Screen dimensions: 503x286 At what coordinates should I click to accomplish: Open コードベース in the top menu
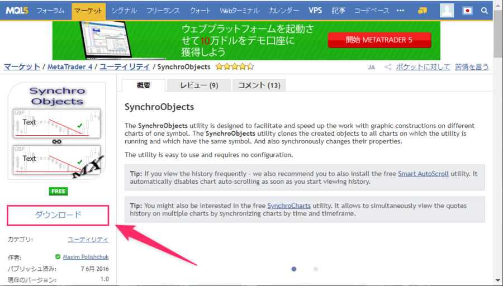tap(372, 11)
